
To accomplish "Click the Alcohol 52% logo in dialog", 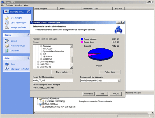I will (x=118, y=29).
